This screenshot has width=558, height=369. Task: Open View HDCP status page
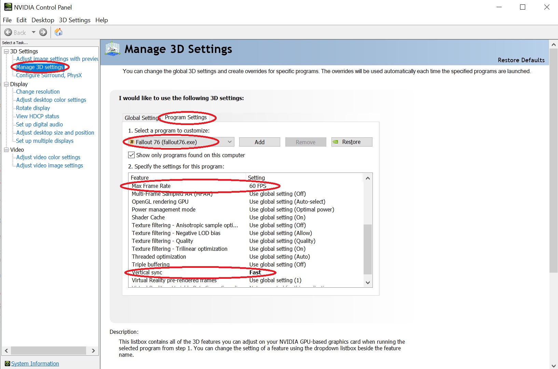[38, 116]
